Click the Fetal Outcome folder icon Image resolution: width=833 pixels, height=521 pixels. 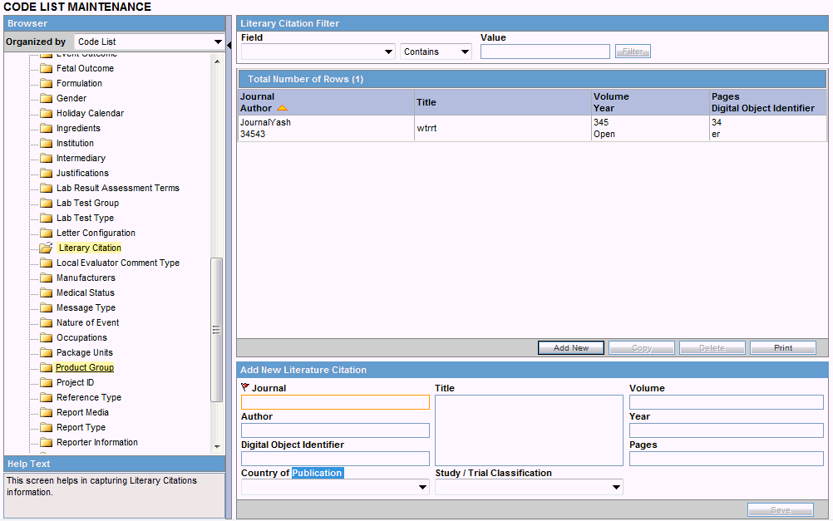[x=47, y=68]
